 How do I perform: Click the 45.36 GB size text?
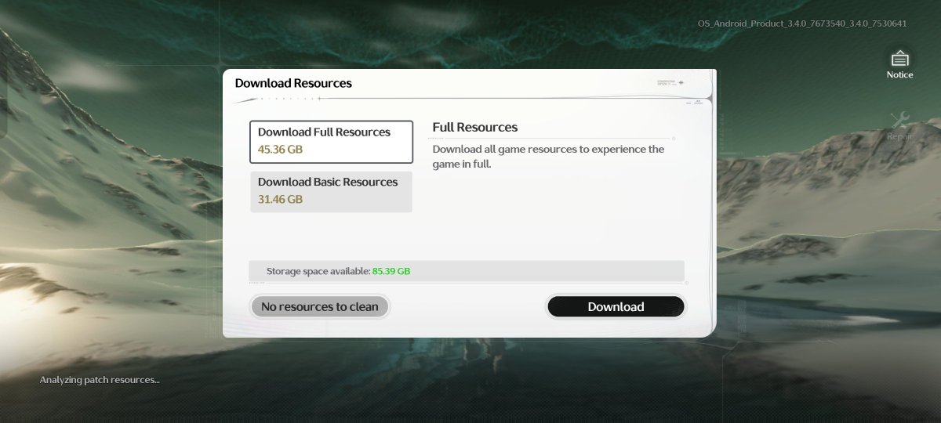280,149
